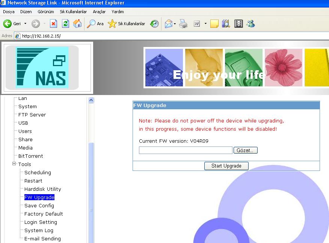Click the "Current FW version: V04R09" text
The height and width of the screenshot is (243, 329).
174,141
